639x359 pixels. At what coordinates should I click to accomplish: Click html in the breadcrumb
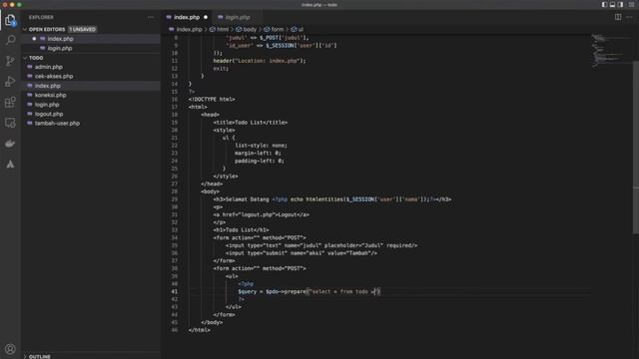pyautogui.click(x=223, y=29)
